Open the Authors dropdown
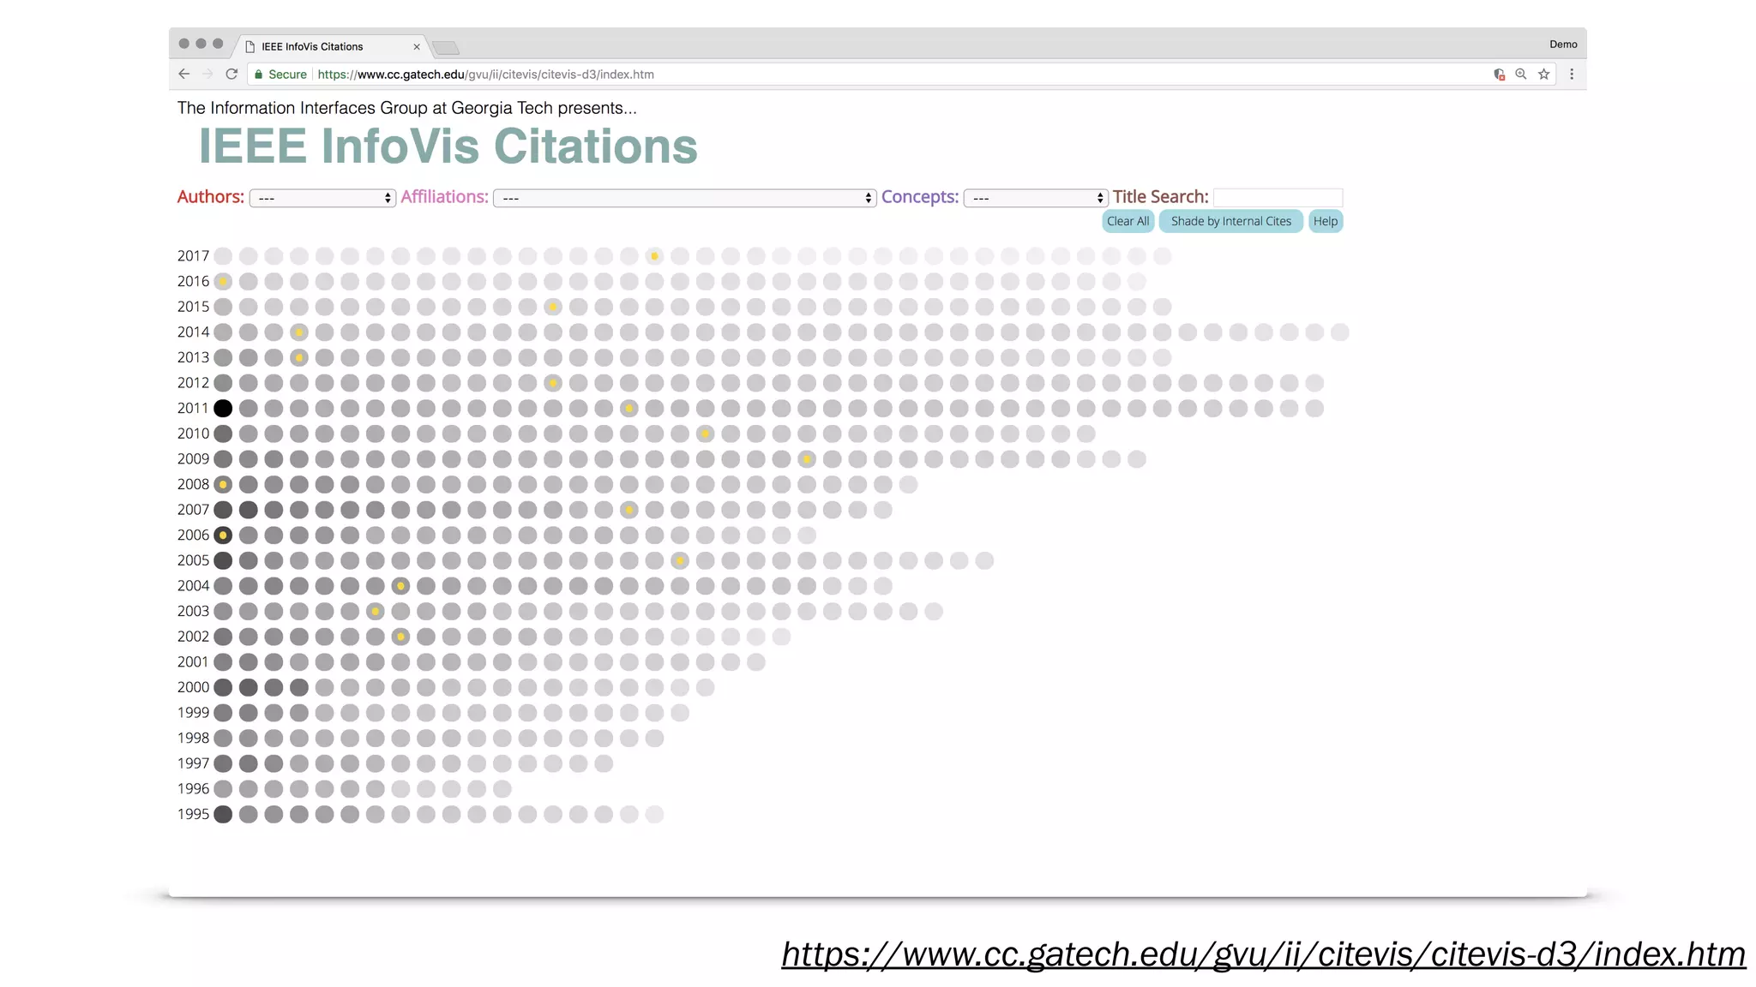 (x=322, y=198)
